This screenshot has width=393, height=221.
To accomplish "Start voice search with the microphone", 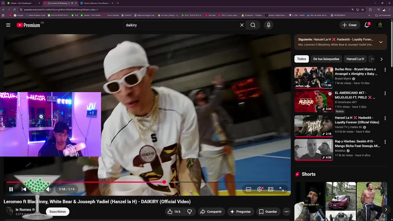I will [x=269, y=25].
